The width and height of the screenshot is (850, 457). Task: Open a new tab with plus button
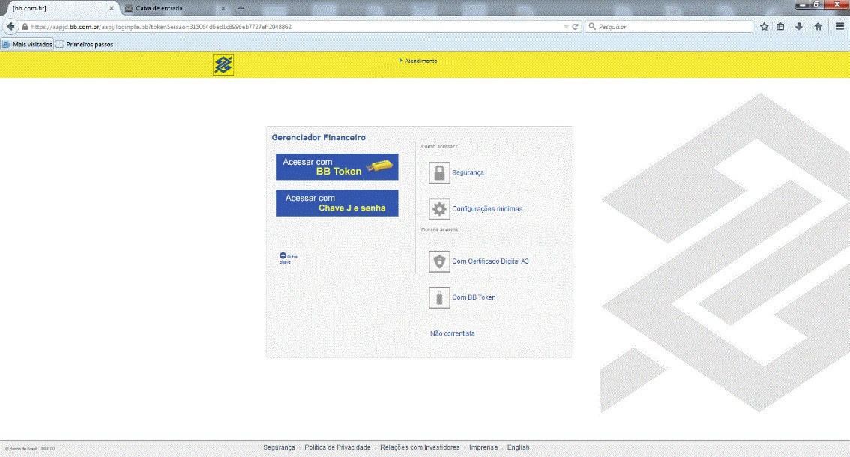(241, 8)
